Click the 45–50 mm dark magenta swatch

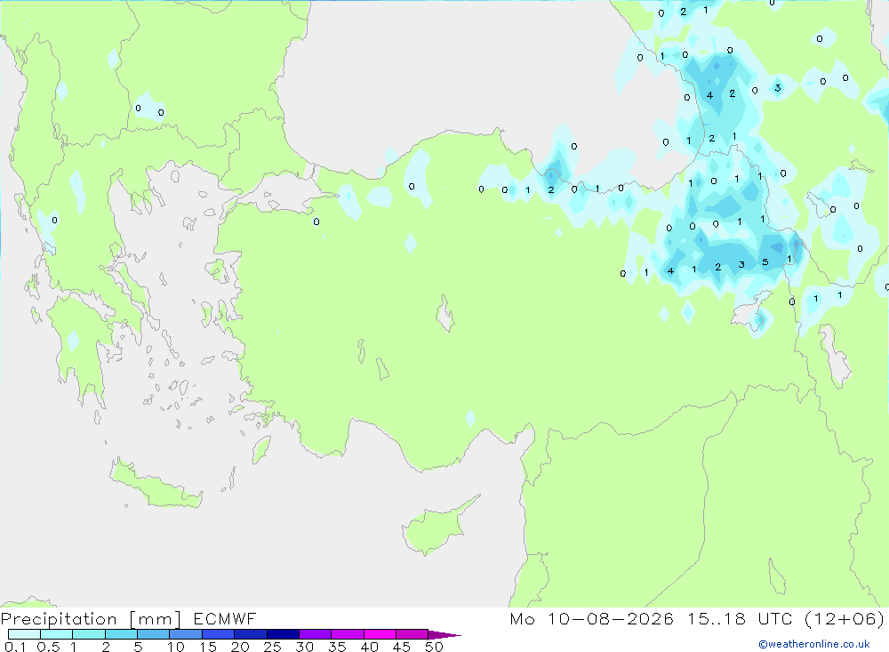click(412, 634)
